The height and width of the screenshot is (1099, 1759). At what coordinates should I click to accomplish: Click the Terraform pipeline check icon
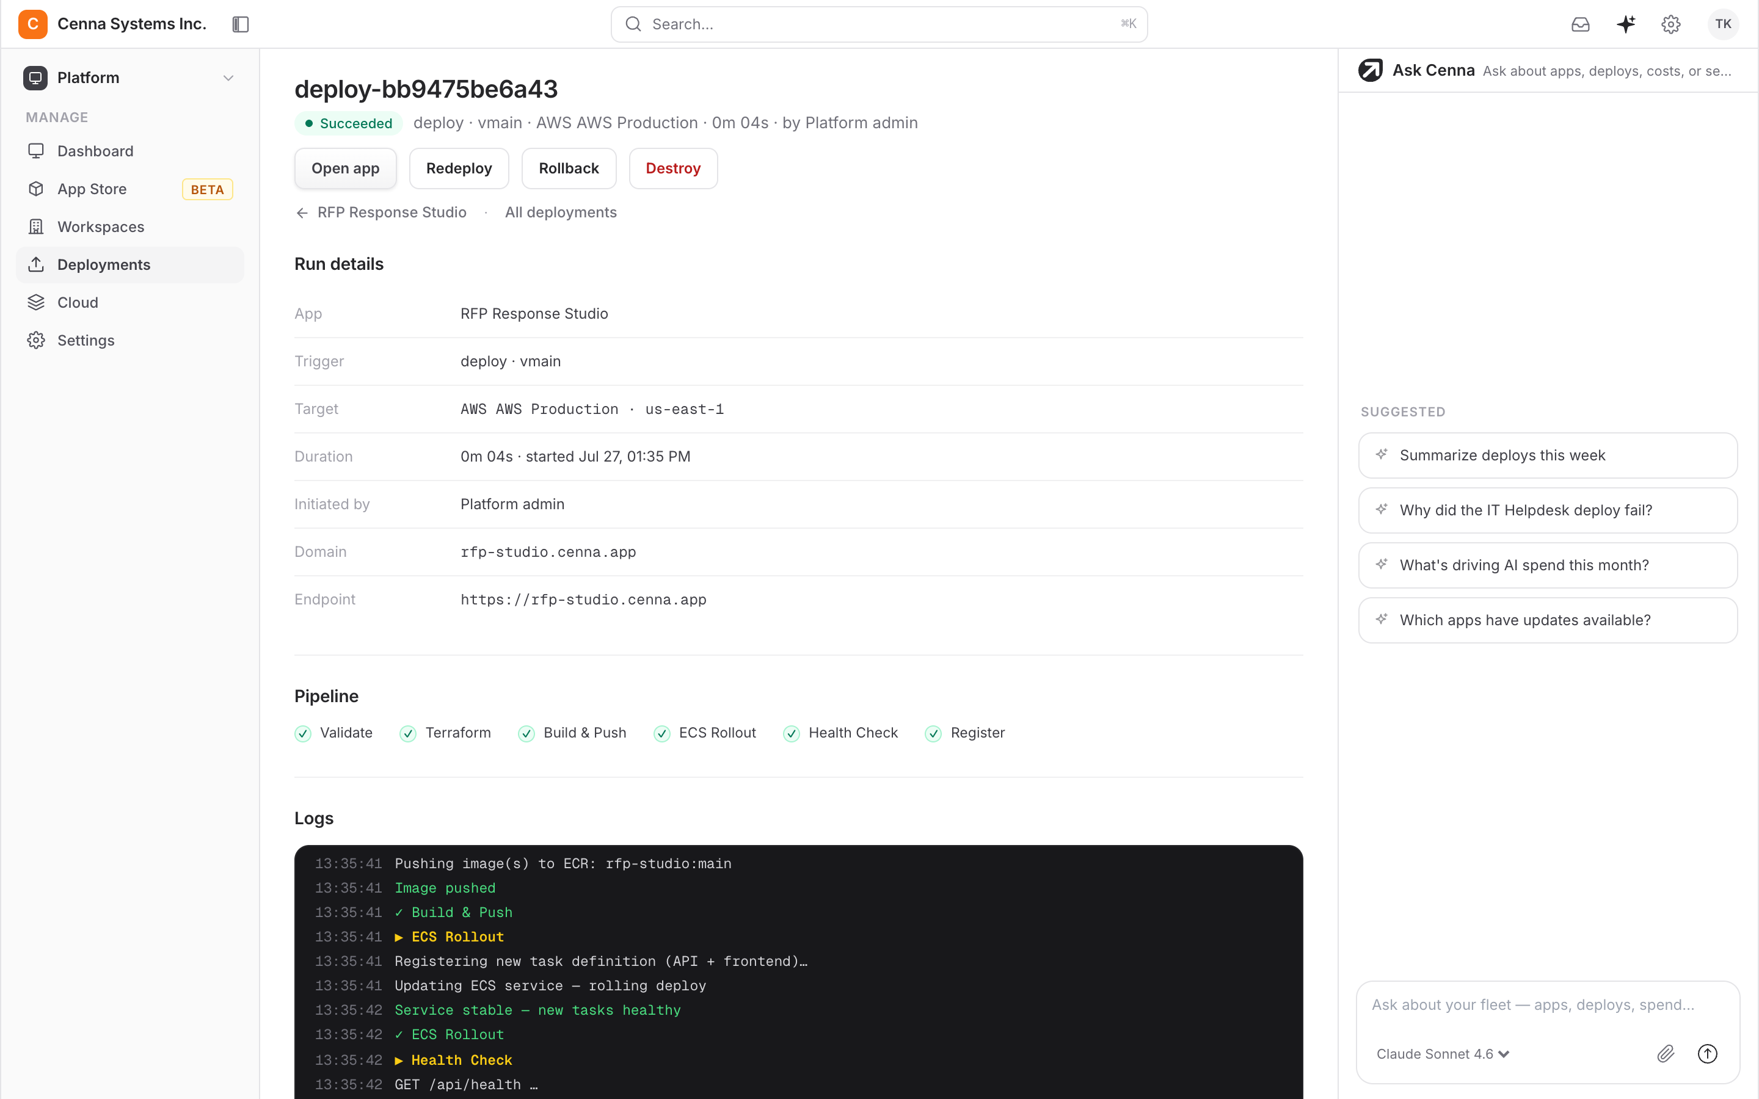pyautogui.click(x=409, y=733)
